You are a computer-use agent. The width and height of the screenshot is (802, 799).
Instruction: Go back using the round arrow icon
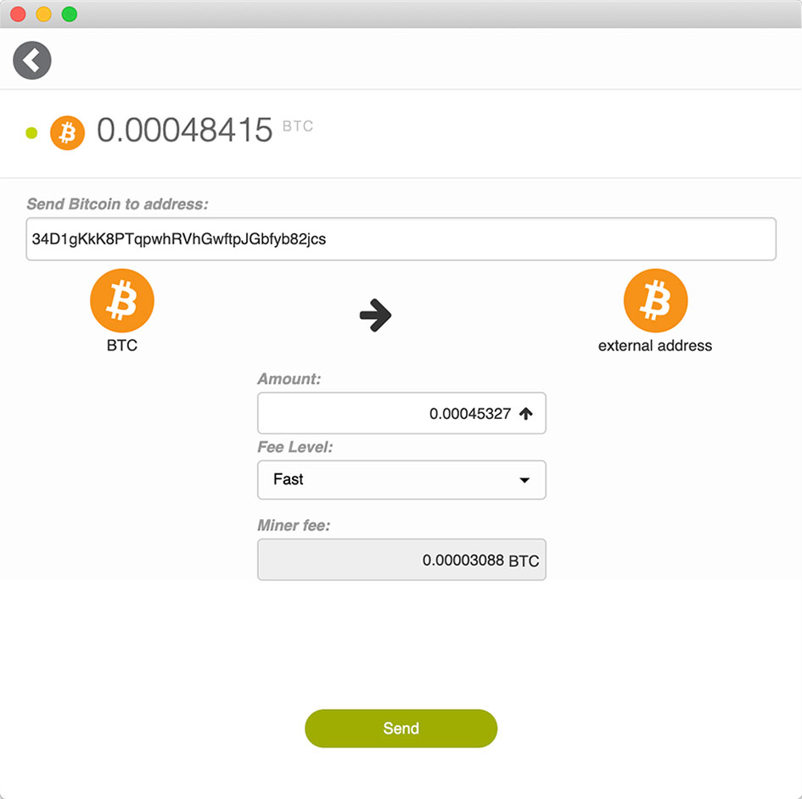[x=31, y=60]
